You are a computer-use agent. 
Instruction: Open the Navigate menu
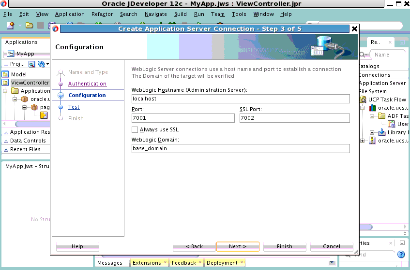(x=155, y=14)
